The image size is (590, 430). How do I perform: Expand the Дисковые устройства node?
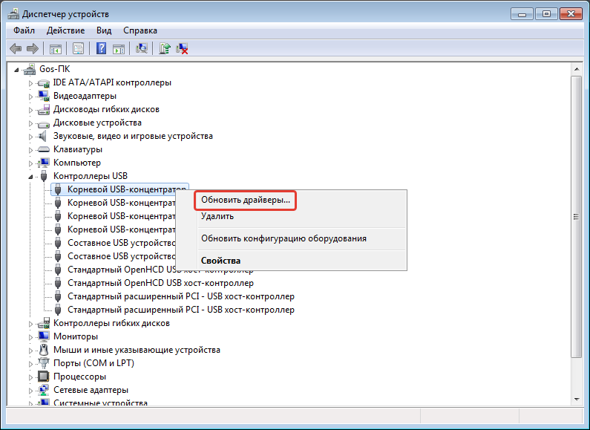click(31, 123)
